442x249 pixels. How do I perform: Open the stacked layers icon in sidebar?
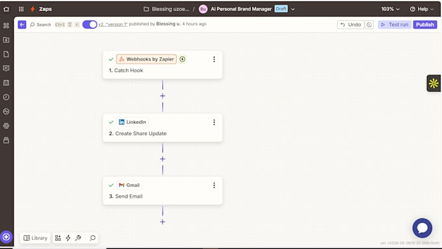6,140
